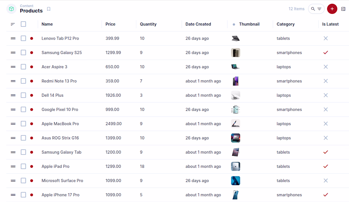Grab drag handle for Lenovo Tab P12 Pro

13,38
